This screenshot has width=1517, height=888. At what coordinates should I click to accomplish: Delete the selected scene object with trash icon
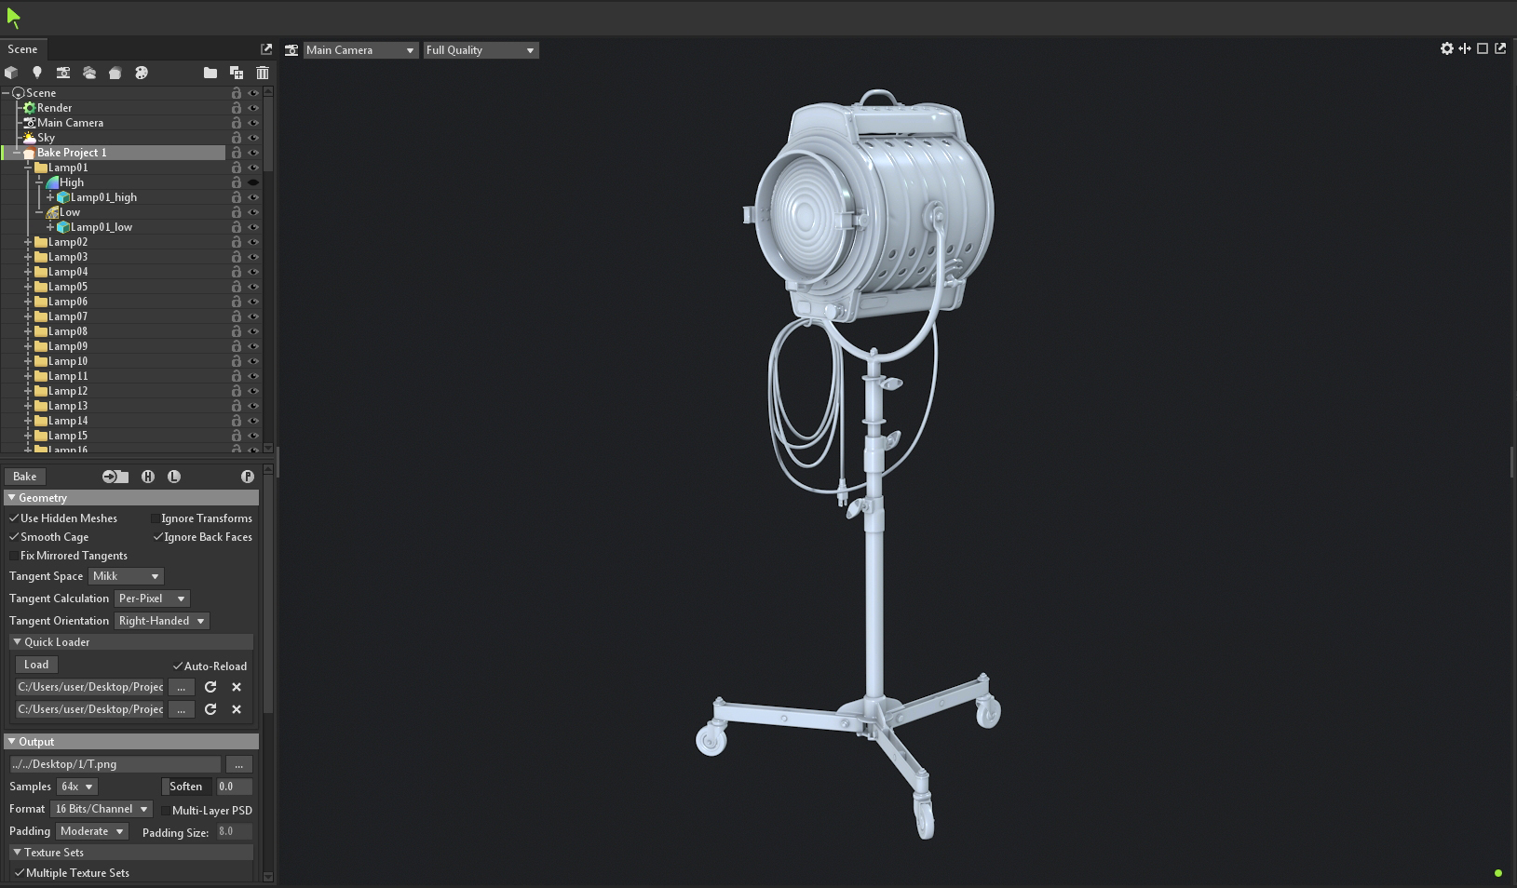tap(263, 73)
